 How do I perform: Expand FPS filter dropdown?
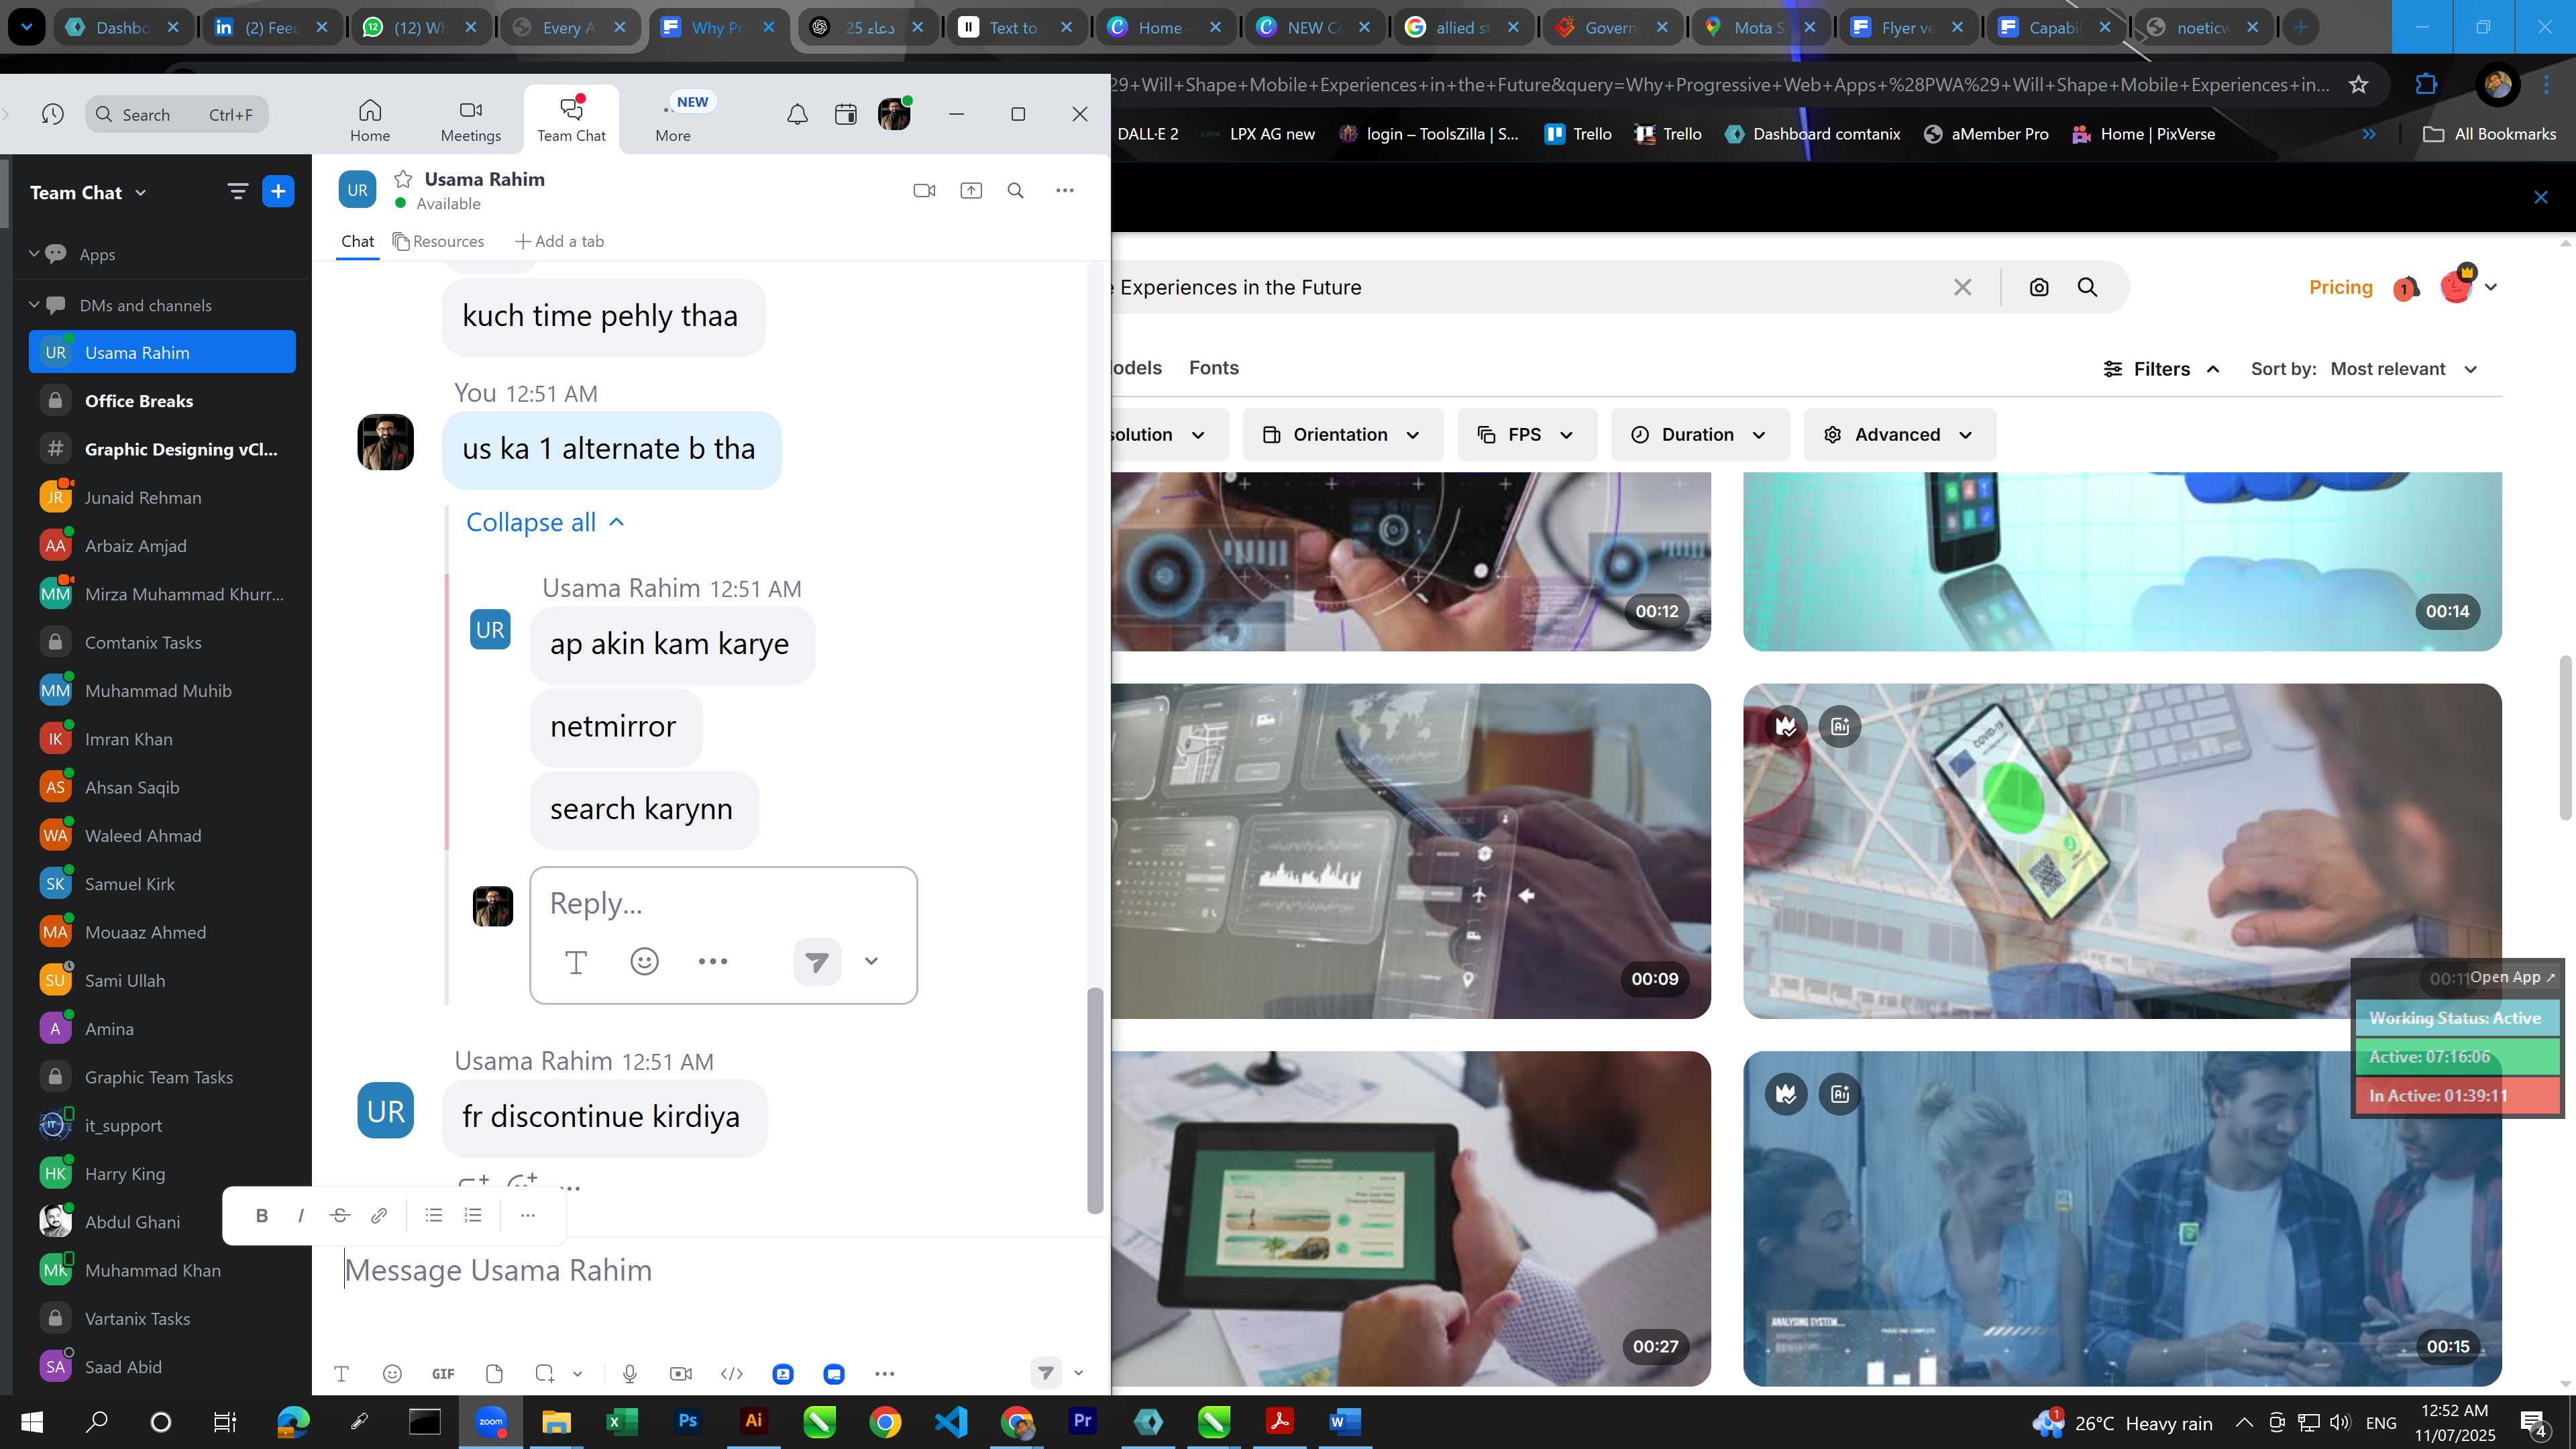point(1526,434)
